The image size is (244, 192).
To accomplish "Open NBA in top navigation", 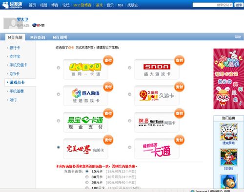I will (x=121, y=5).
